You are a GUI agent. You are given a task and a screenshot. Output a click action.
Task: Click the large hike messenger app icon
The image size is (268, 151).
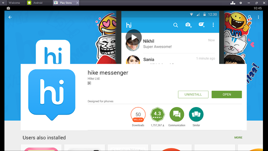point(52,95)
